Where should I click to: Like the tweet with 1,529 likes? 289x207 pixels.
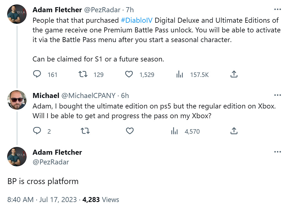coord(129,74)
